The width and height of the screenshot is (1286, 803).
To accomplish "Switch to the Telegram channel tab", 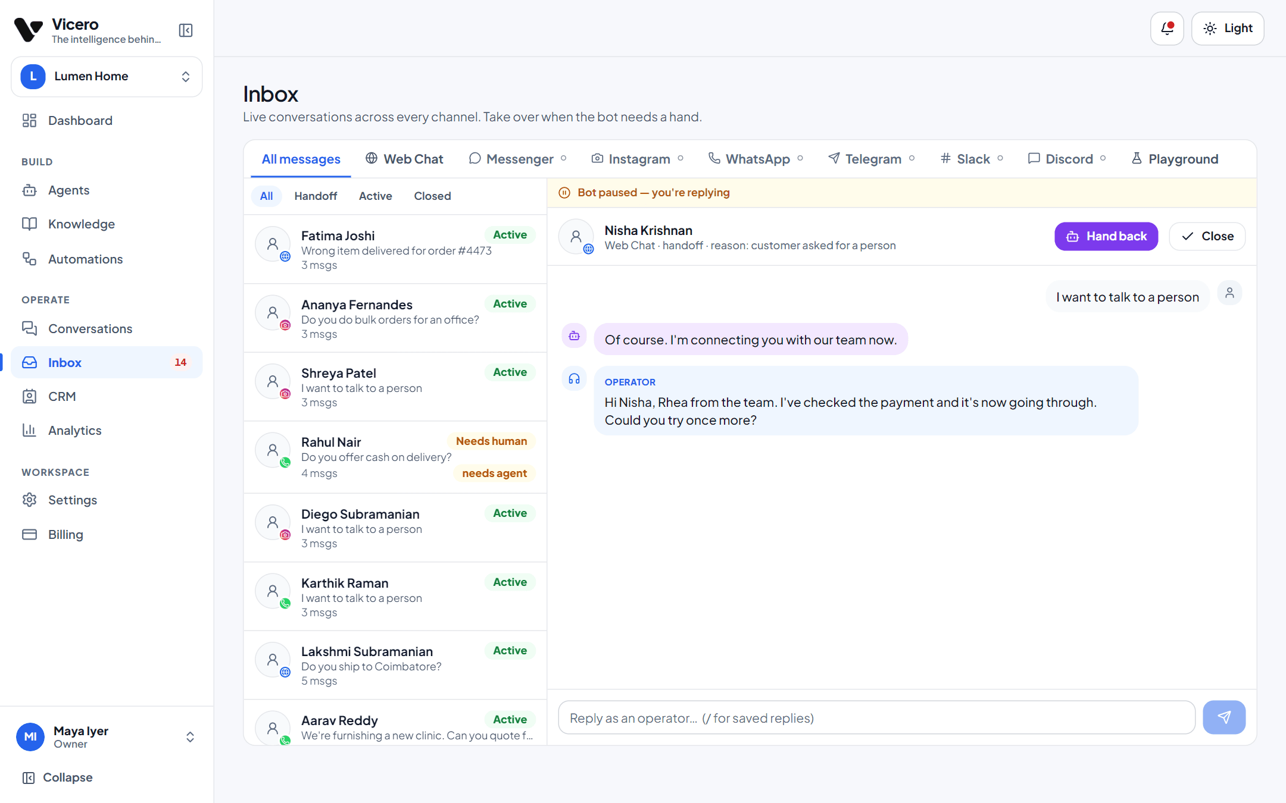I will pos(871,159).
